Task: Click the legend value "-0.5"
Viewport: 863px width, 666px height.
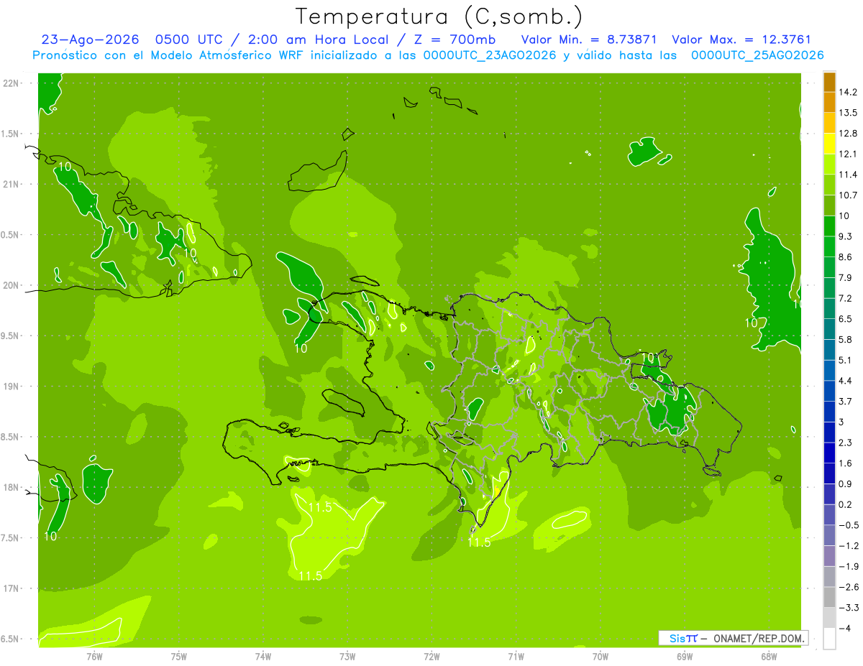Action: coord(849,525)
